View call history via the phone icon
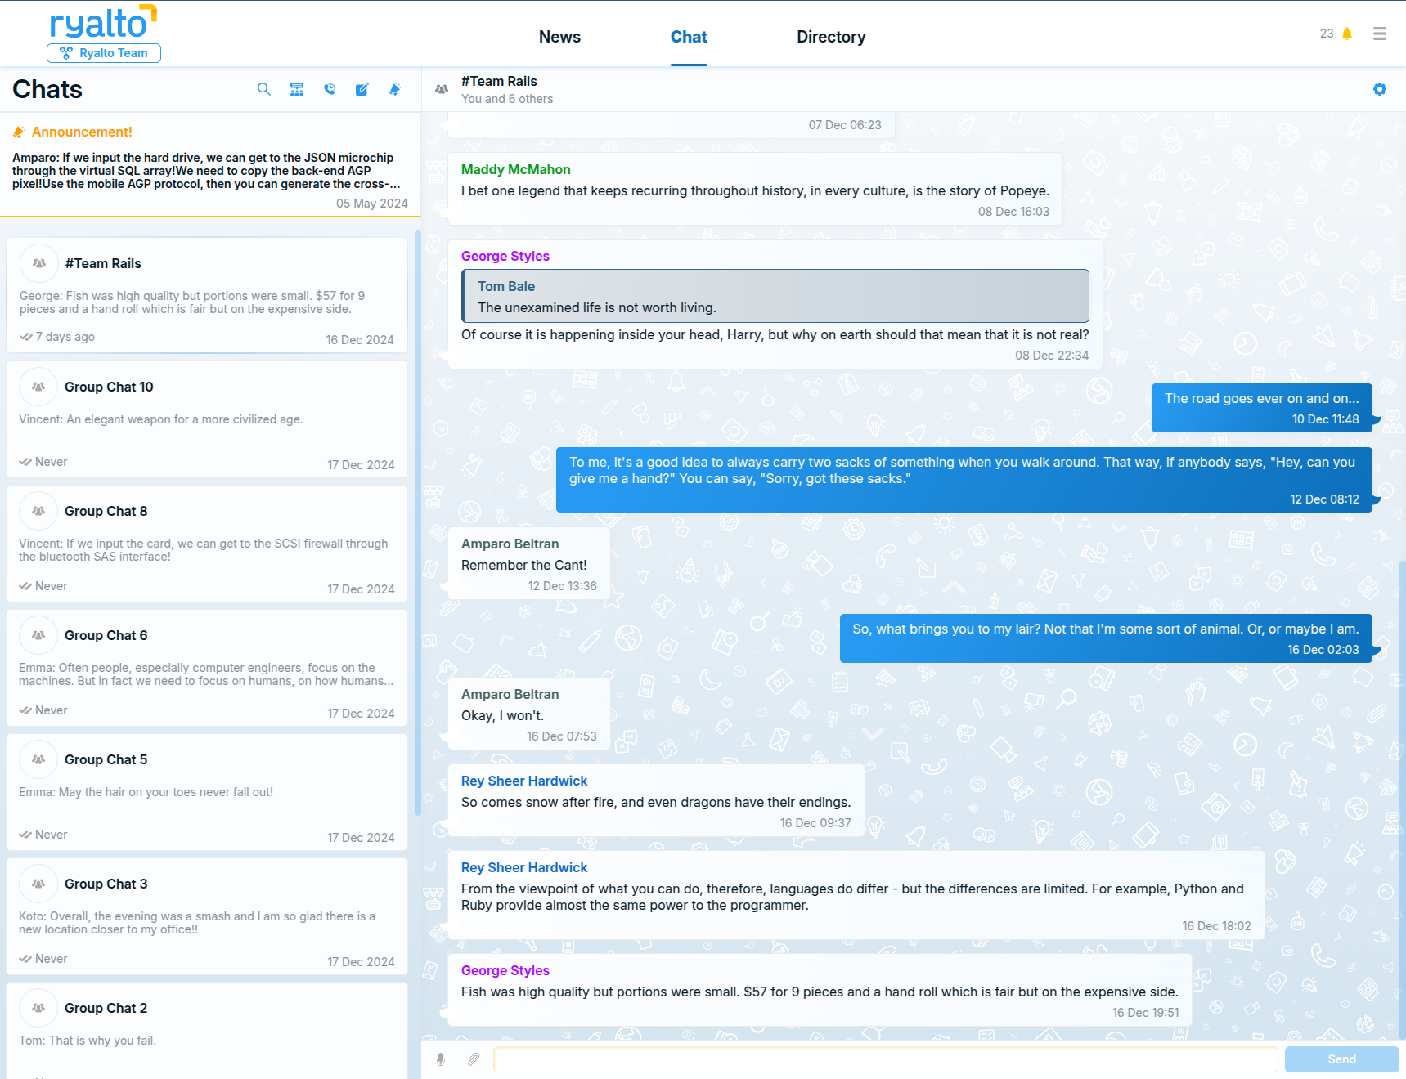This screenshot has height=1079, width=1406. click(x=330, y=89)
